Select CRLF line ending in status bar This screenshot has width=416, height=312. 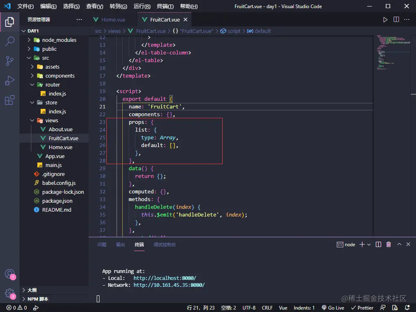(x=267, y=308)
